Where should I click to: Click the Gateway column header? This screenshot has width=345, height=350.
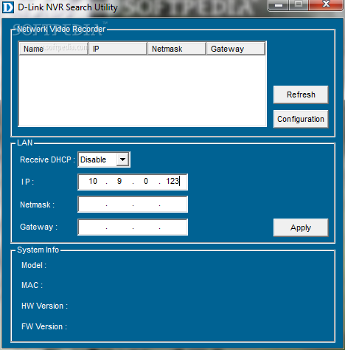click(235, 49)
